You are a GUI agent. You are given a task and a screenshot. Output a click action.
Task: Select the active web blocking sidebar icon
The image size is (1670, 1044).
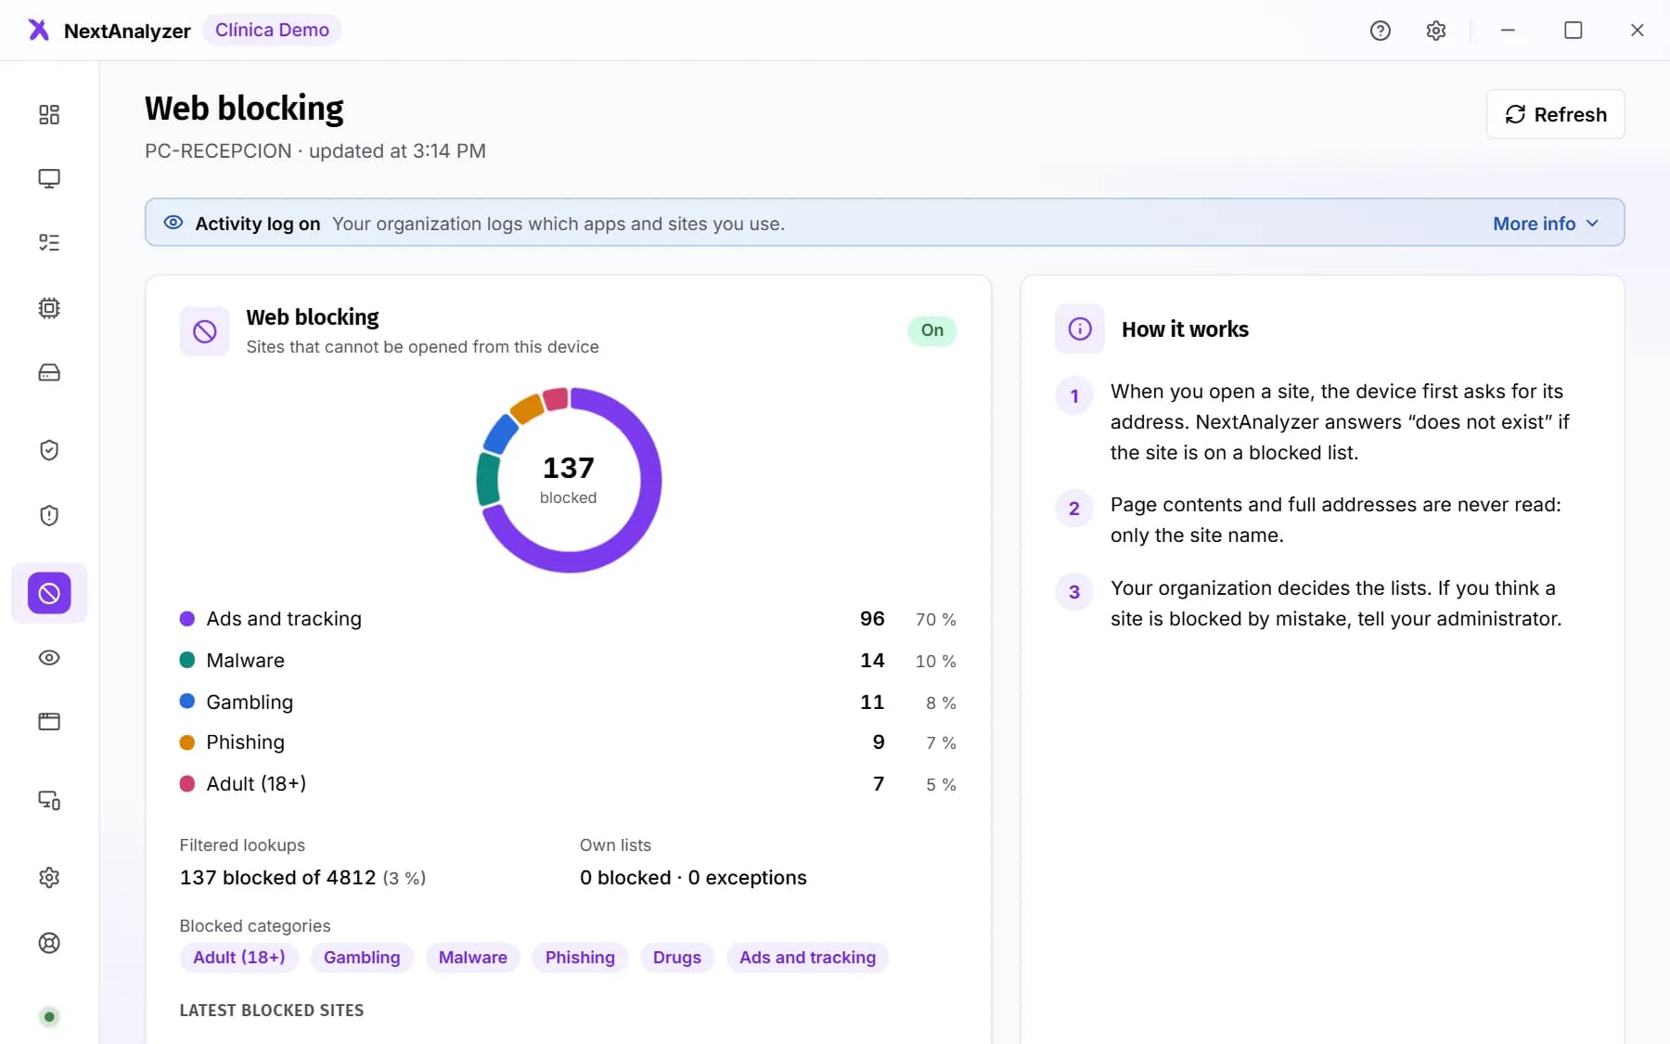click(x=49, y=593)
